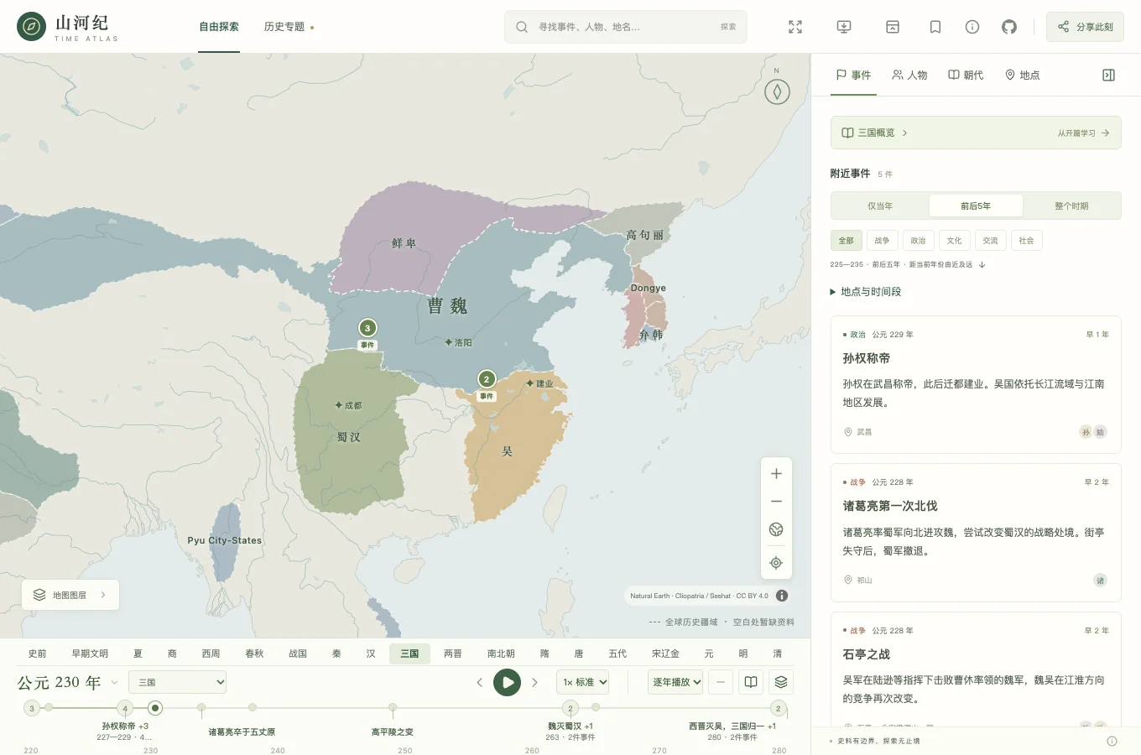Jump to the 两晋 era on timeline
Viewport: 1141px width, 755px height.
(453, 653)
